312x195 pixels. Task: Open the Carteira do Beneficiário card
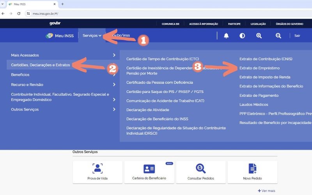click(x=149, y=172)
